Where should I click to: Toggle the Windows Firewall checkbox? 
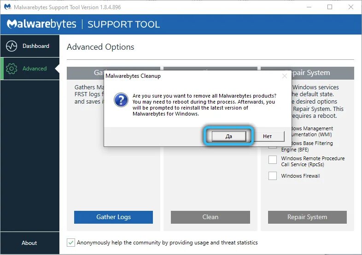click(273, 176)
